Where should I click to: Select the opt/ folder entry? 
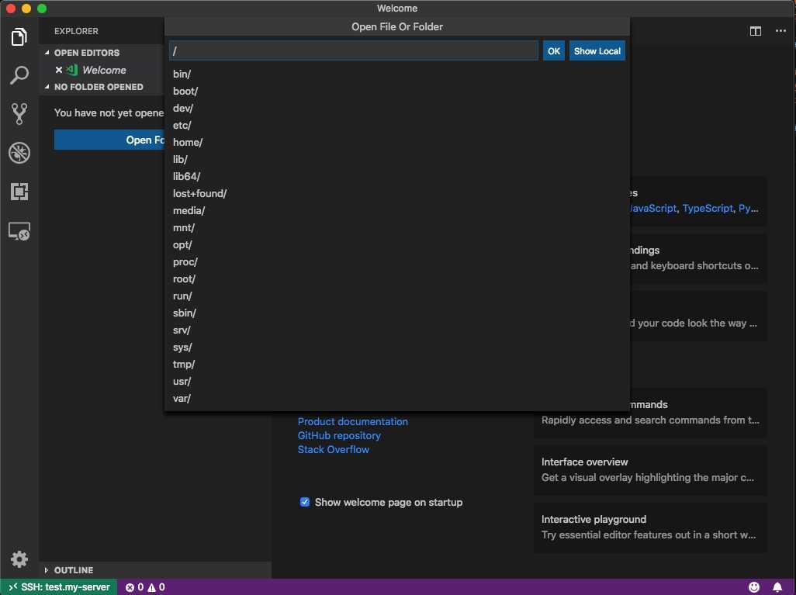click(x=397, y=244)
